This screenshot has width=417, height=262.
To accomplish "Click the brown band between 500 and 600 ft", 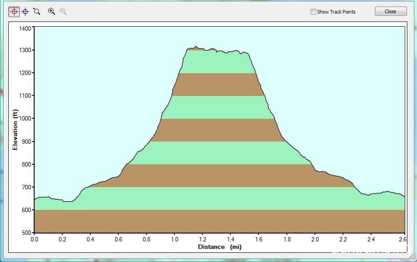I will [219, 221].
